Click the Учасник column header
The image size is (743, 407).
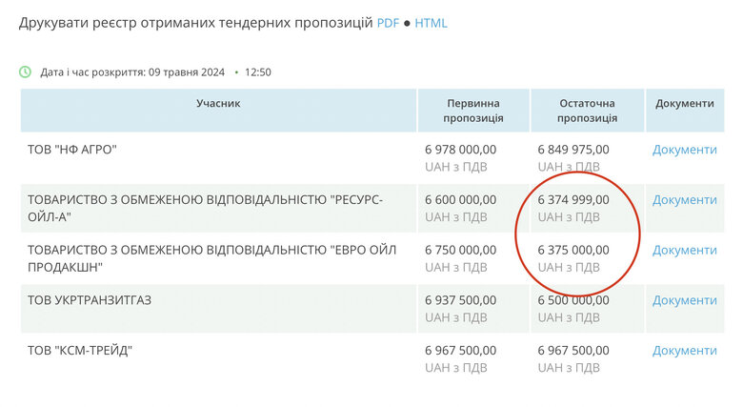pyautogui.click(x=218, y=103)
